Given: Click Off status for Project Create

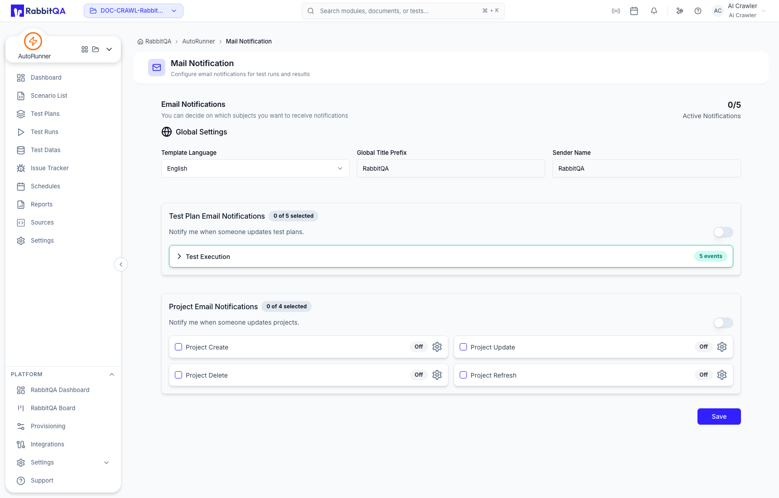Looking at the screenshot, I should click(419, 347).
